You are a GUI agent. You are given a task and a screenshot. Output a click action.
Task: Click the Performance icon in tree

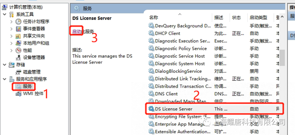tap(18, 50)
